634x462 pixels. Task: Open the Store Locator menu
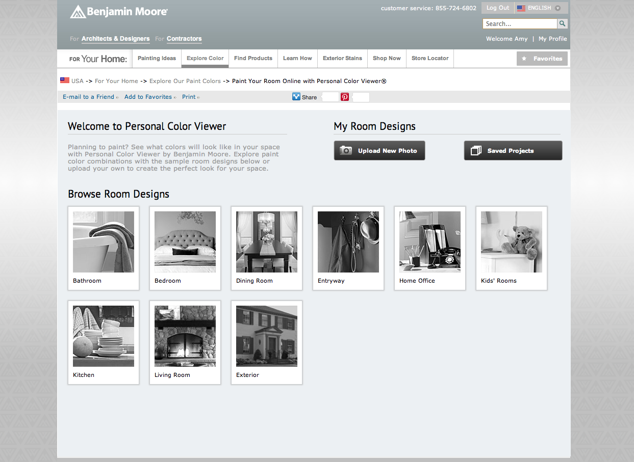pos(430,59)
